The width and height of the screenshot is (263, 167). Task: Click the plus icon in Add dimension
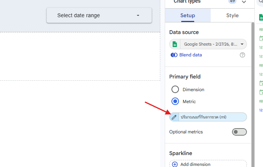[175, 164]
